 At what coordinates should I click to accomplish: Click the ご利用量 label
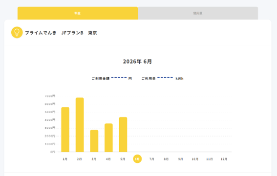click(149, 78)
